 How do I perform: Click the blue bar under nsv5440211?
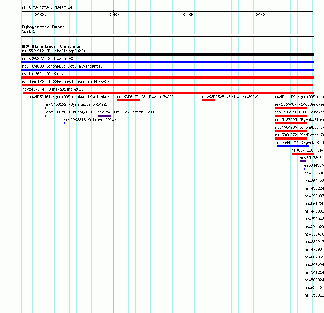tap(293, 146)
